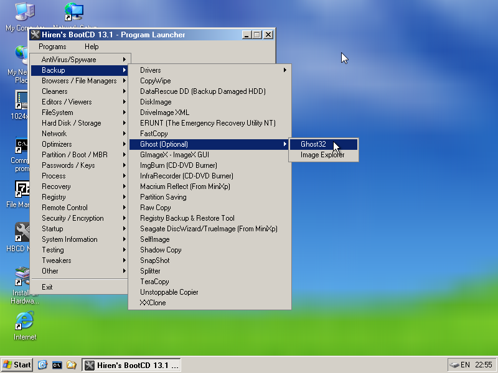Expand the Recovery submenu
498x373 pixels.
80,186
